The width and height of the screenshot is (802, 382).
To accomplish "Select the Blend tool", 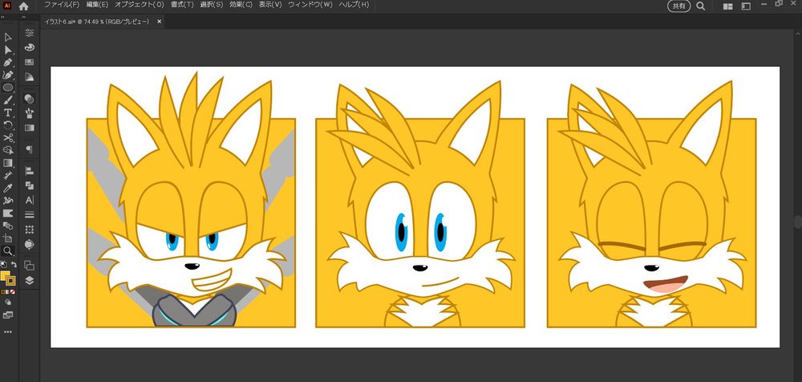I will [8, 226].
